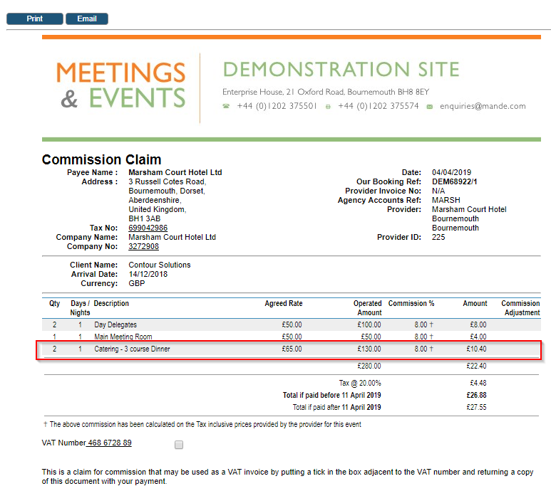Click the Commission Adjustment column header
The height and width of the screenshot is (486, 551).
coord(520,307)
